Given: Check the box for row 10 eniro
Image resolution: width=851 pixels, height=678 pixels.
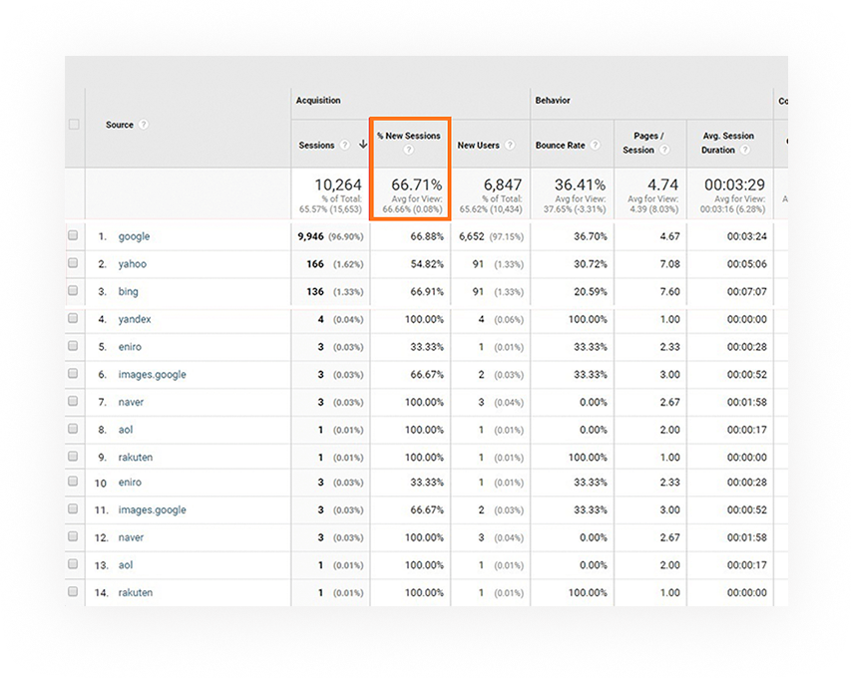Looking at the screenshot, I should coord(73,482).
